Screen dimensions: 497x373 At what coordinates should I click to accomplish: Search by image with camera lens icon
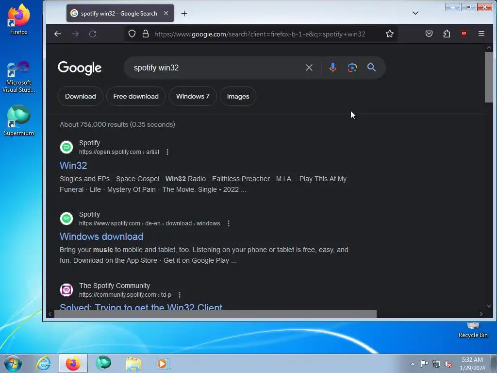(352, 68)
